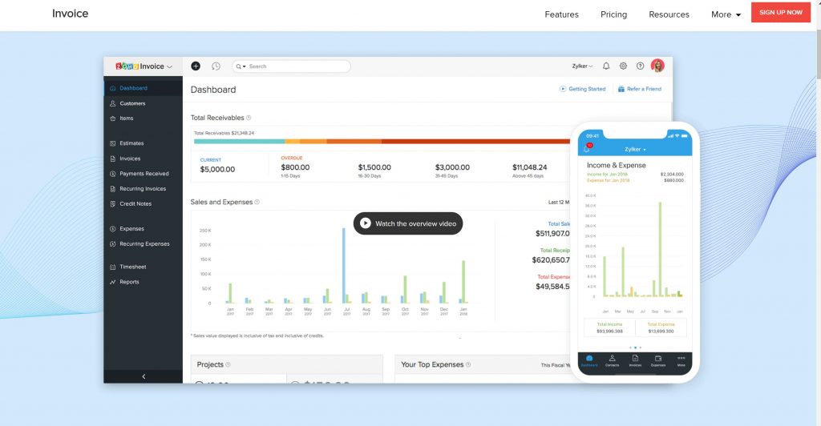The image size is (821, 426).
Task: Open the Resources link
Action: pyautogui.click(x=669, y=14)
